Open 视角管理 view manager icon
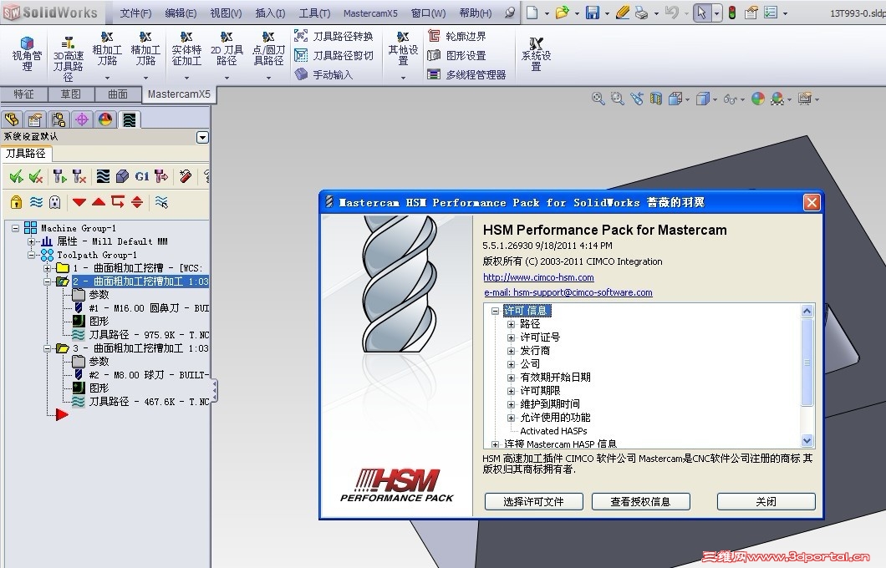Image resolution: width=886 pixels, height=568 pixels. [x=27, y=53]
